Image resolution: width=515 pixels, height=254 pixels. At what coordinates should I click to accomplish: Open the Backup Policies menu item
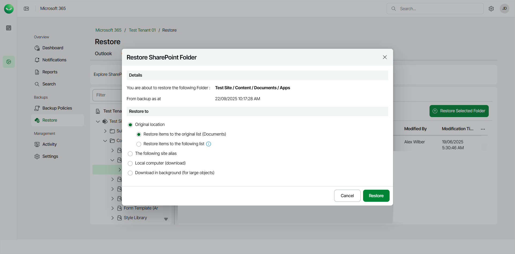point(57,108)
